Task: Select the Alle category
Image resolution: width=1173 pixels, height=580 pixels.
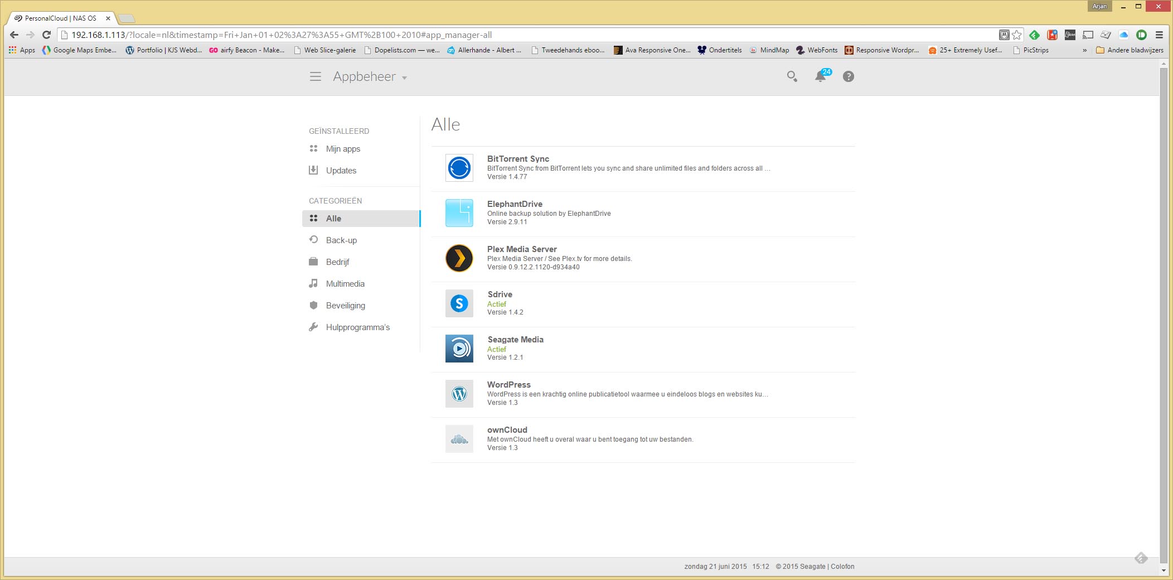Action: click(361, 219)
